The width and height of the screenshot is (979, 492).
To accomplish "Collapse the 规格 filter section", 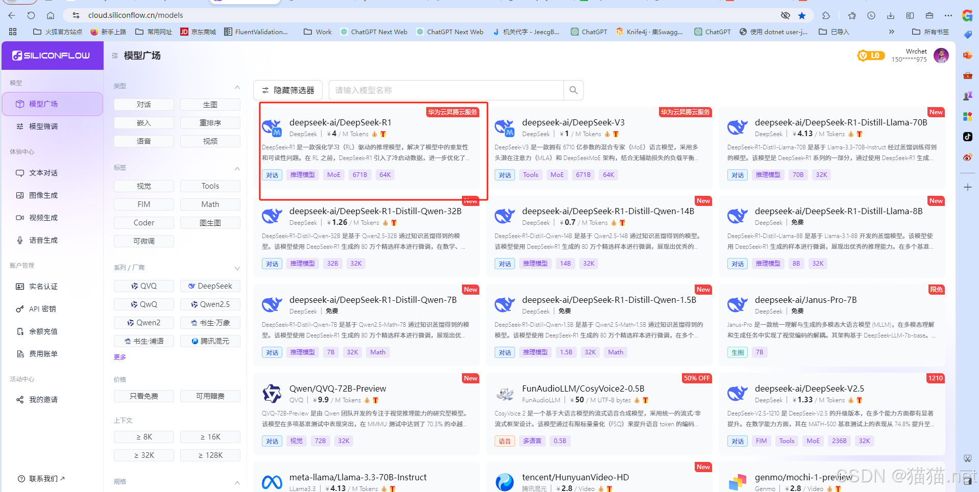I will (237, 482).
